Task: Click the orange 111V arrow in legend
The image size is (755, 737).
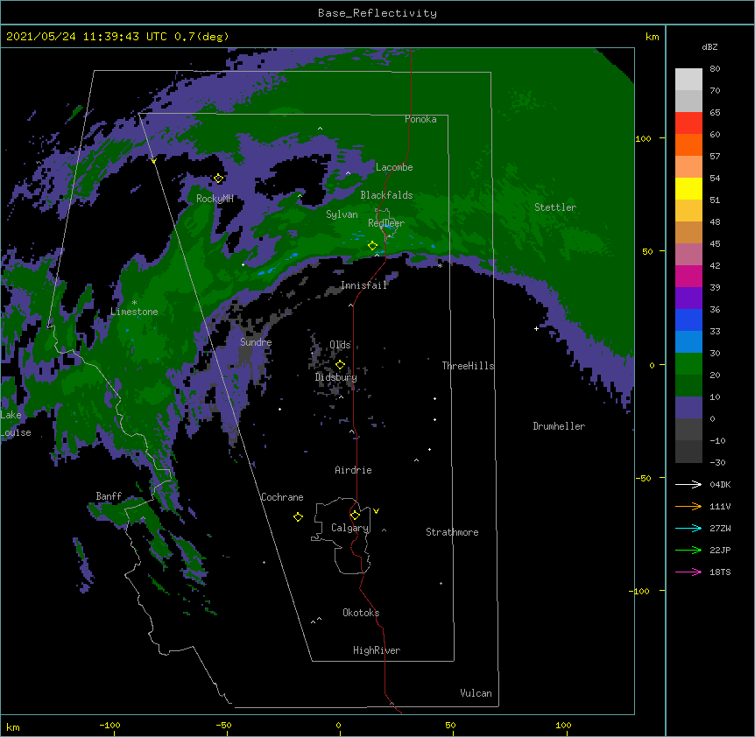Action: [688, 506]
